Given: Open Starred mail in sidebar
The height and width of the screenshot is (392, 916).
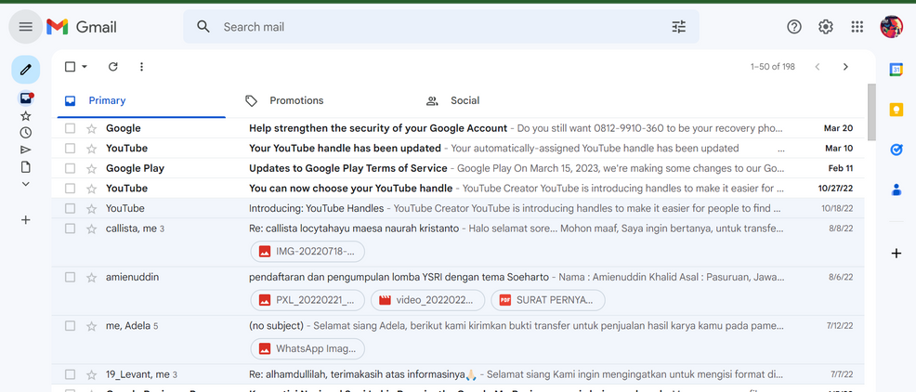Looking at the screenshot, I should pyautogui.click(x=26, y=116).
